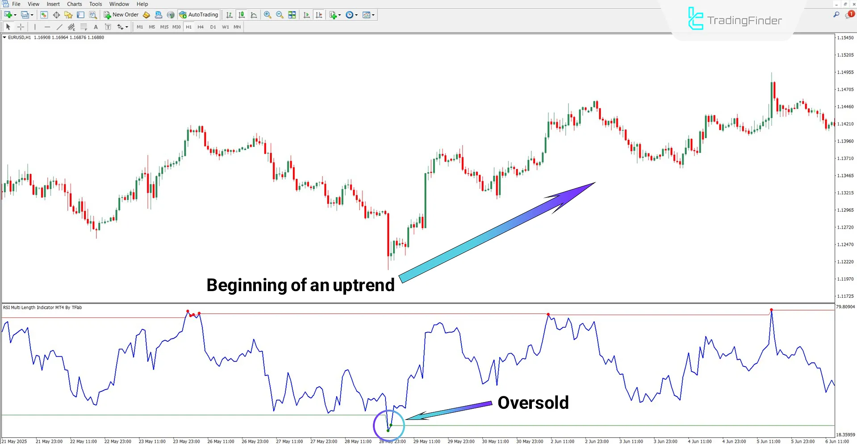Toggle chart shift from right edge
The height and width of the screenshot is (444, 857).
(x=319, y=15)
